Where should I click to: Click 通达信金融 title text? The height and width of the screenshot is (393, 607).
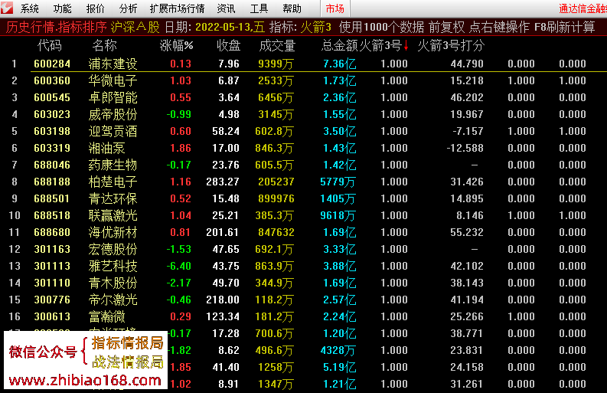583,8
